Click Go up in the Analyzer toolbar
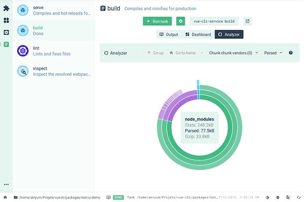 [156, 53]
